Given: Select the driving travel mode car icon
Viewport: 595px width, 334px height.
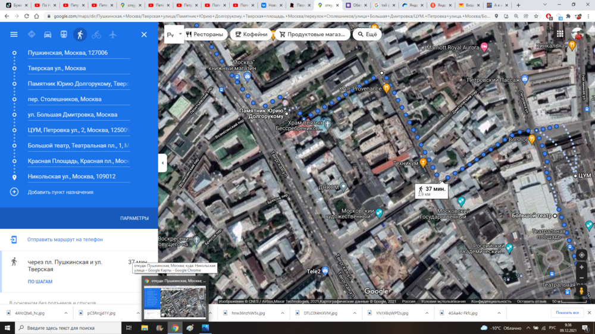Looking at the screenshot, I should [48, 34].
